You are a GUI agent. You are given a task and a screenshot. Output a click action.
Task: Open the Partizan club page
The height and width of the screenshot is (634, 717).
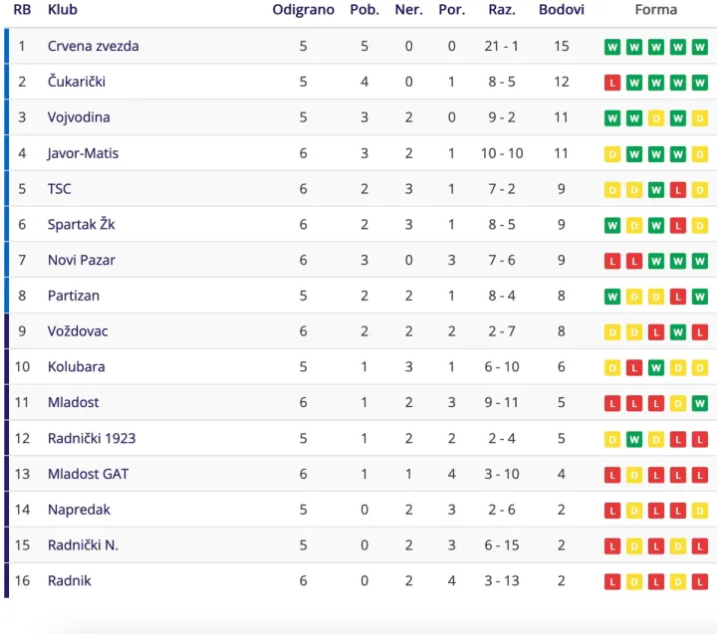pos(74,296)
